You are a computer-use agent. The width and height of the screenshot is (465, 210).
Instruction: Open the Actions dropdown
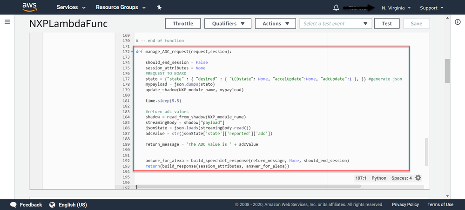pyautogui.click(x=275, y=23)
